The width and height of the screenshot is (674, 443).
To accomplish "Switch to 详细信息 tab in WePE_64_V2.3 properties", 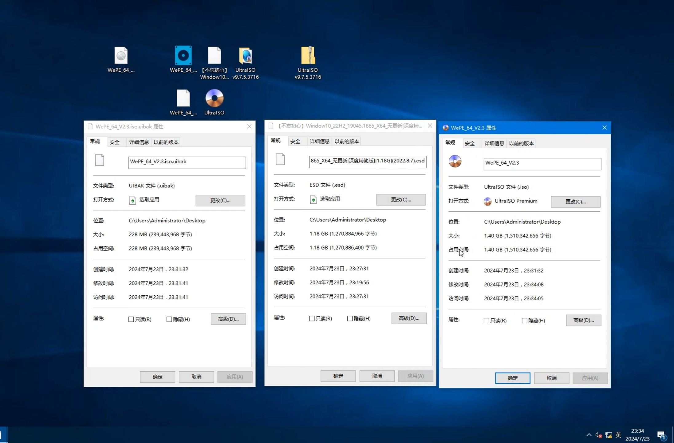I will click(x=494, y=143).
